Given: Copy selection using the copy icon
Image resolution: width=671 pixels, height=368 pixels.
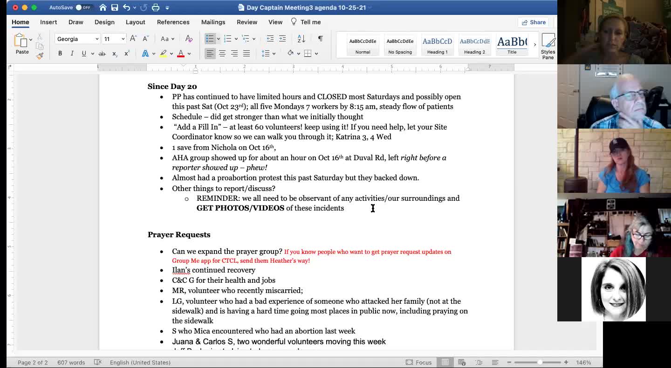Looking at the screenshot, I should [x=40, y=47].
